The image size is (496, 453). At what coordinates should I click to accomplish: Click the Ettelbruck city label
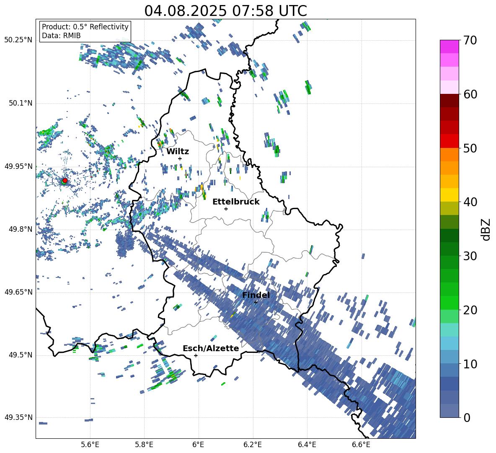pos(236,202)
